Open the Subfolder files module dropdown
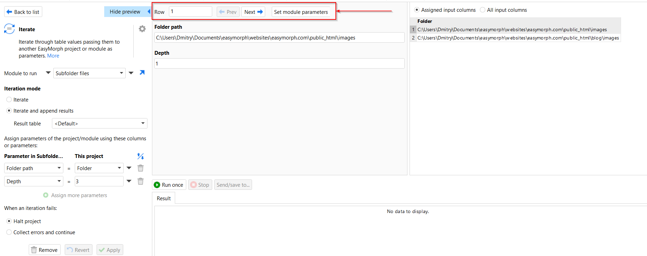This screenshot has width=647, height=256. [x=89, y=73]
